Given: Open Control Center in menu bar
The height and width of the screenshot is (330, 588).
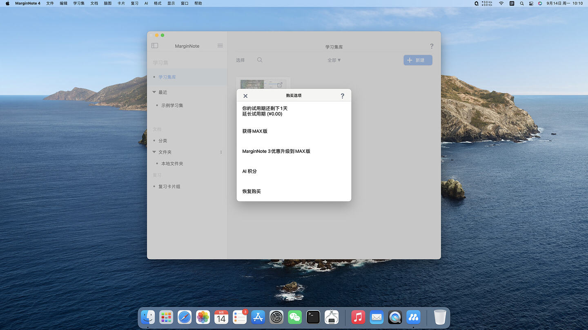Looking at the screenshot, I should pos(531,3).
